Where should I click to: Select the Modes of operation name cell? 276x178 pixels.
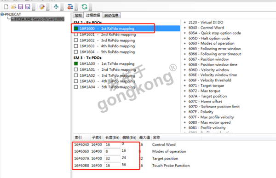coord(169,151)
